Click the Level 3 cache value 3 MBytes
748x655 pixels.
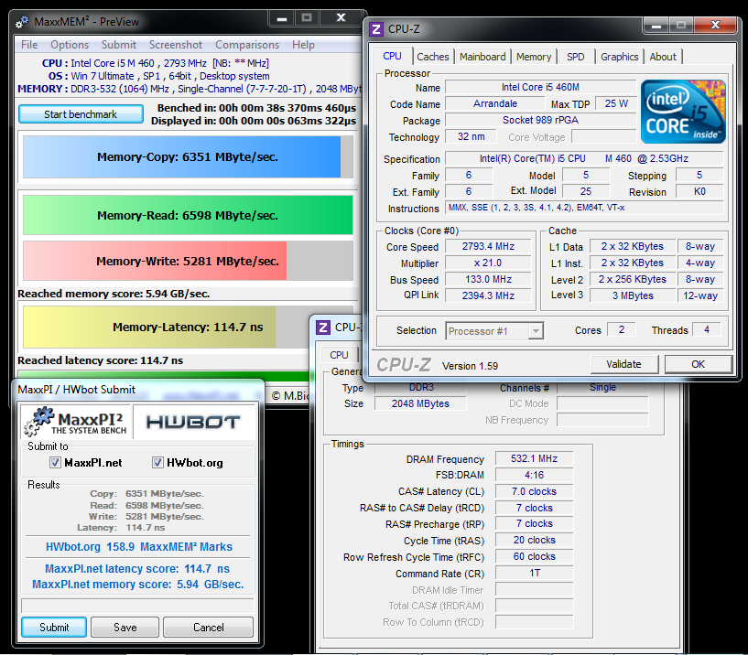coord(633,295)
